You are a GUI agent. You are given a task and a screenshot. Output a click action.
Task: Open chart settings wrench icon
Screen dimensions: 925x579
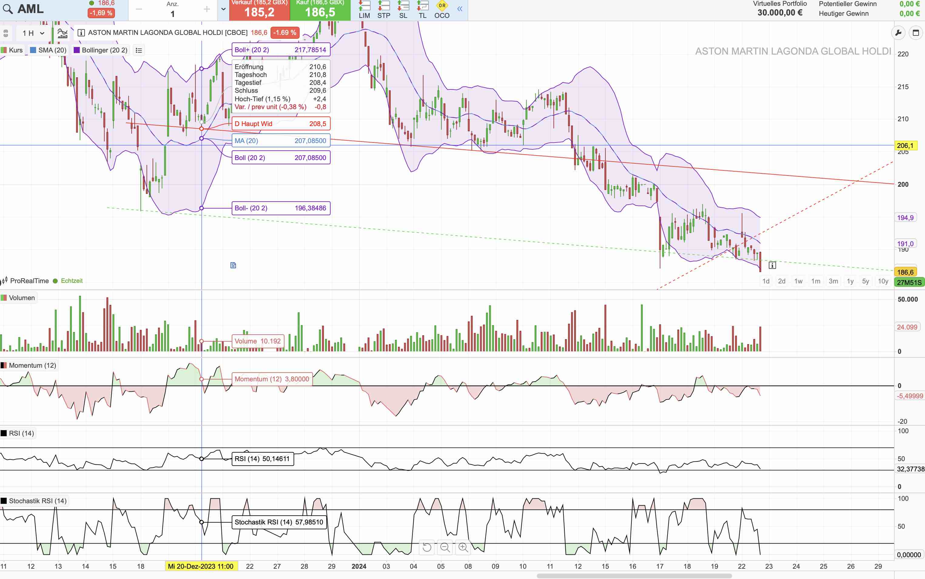[x=898, y=33]
